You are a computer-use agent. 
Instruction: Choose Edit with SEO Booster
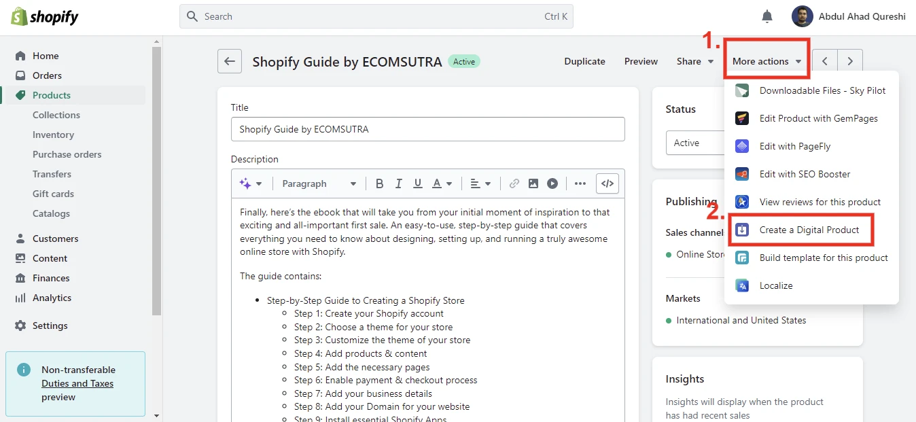(x=811, y=174)
